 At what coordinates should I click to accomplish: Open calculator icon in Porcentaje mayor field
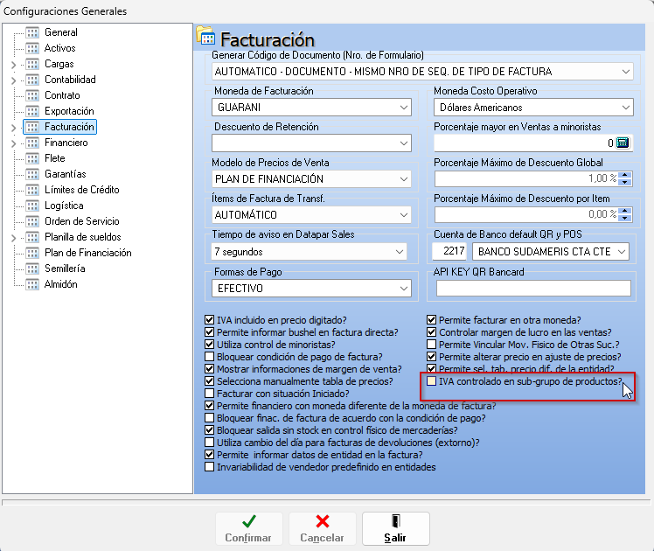coord(623,143)
